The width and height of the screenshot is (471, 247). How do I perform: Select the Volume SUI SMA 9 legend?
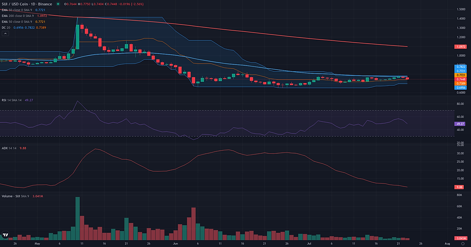pyautogui.click(x=22, y=196)
